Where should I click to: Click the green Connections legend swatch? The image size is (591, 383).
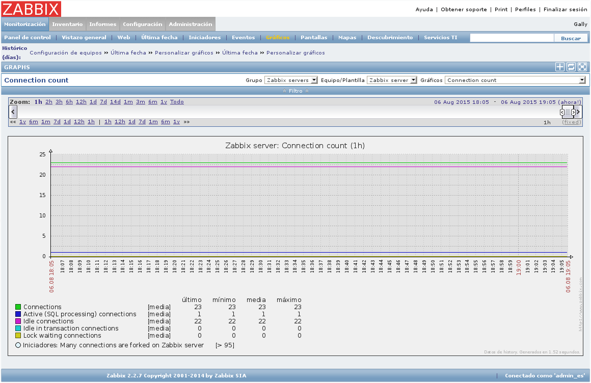point(18,307)
